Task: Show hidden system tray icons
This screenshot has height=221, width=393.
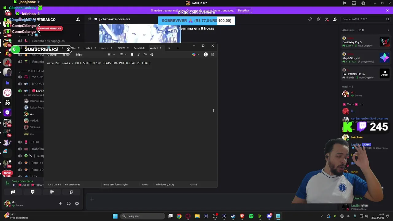Action: 322,216
